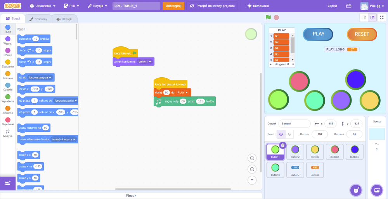Reset workspace zoom to default

[252, 180]
